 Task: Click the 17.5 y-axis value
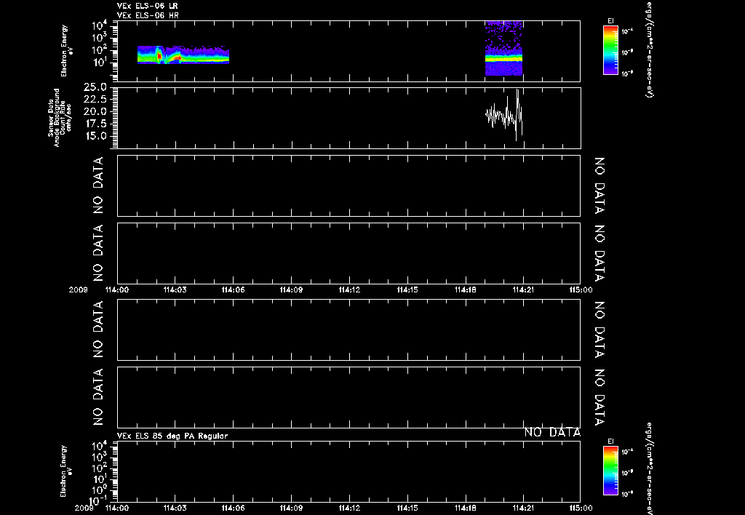[x=95, y=124]
